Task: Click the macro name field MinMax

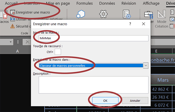Action: (94, 38)
